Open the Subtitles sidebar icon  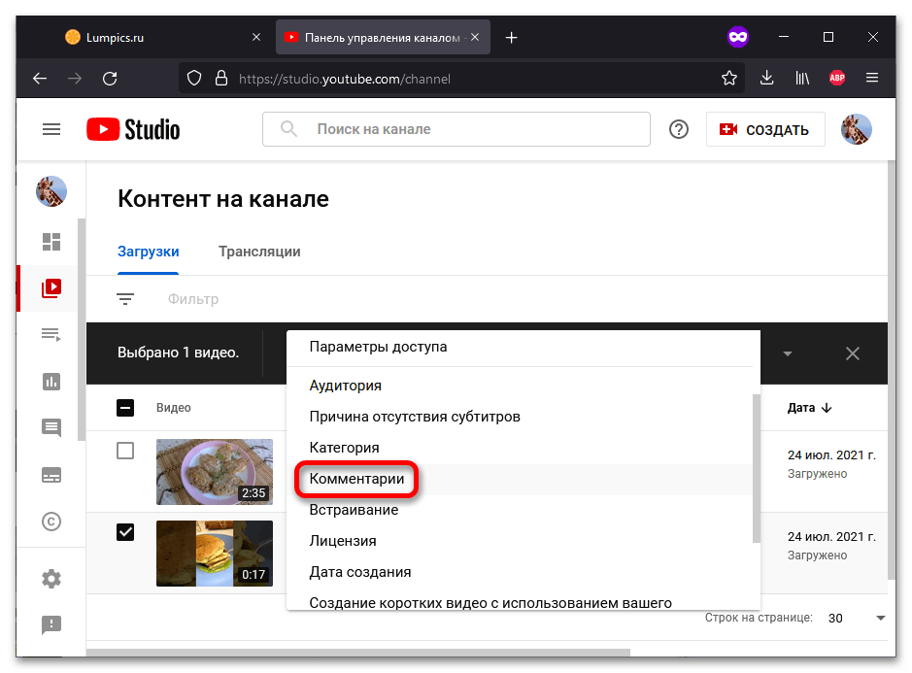pos(51,475)
